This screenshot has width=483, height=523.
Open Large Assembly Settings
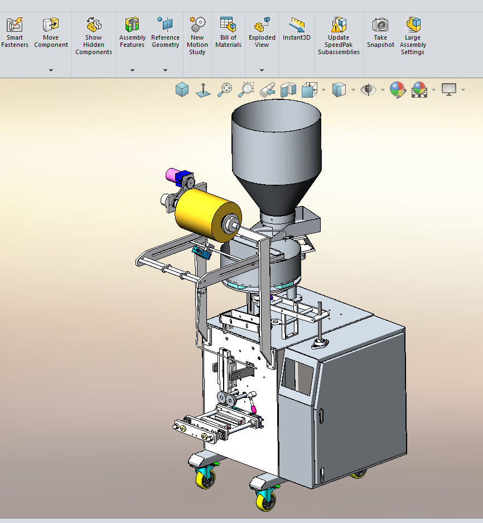click(x=413, y=36)
